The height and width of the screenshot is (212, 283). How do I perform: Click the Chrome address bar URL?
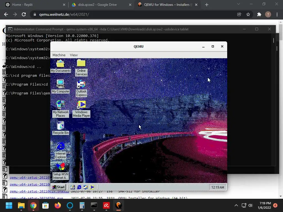(64, 14)
